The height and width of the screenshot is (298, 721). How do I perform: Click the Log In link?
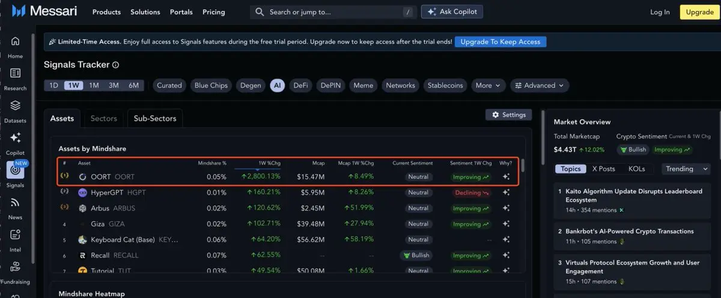click(660, 12)
